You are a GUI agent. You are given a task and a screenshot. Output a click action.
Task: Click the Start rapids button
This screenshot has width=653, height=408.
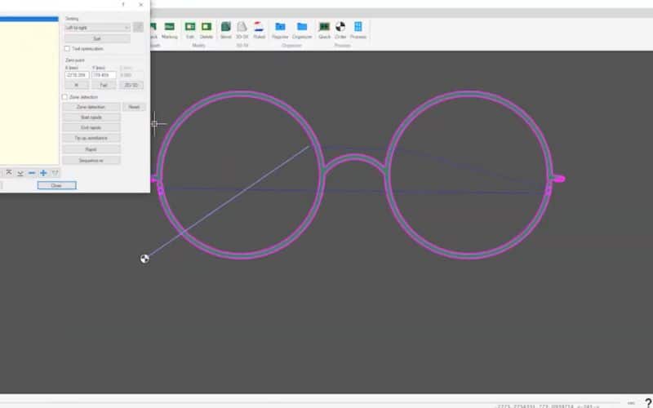coord(91,118)
